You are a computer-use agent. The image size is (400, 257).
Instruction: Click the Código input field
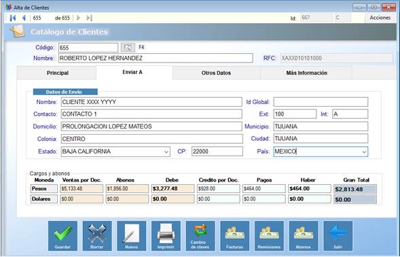tap(88, 48)
